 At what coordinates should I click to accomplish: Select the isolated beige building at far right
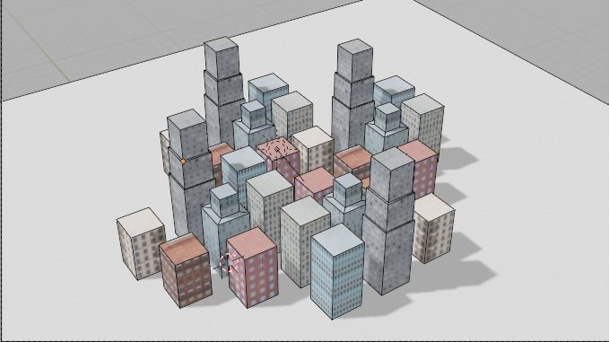pos(433,229)
